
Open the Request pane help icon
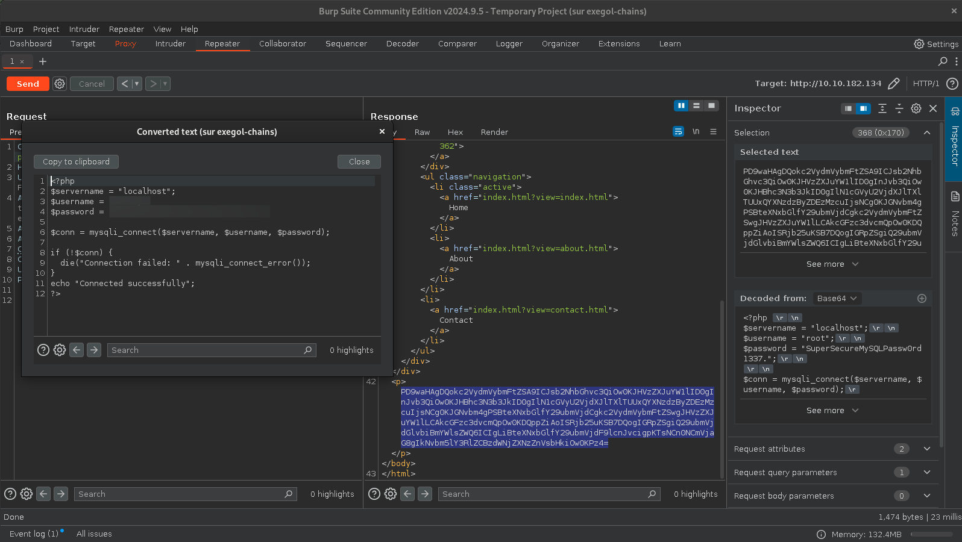10,494
